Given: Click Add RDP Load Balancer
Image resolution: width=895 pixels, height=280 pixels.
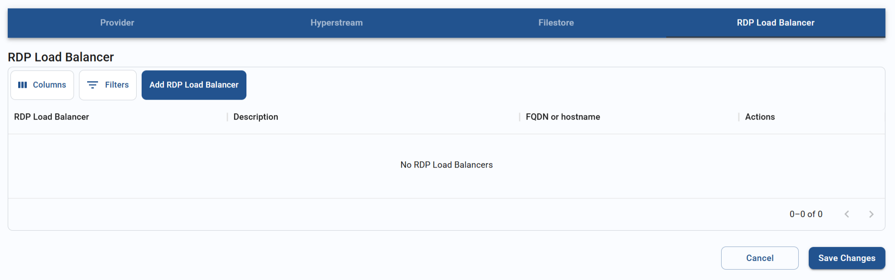Looking at the screenshot, I should [194, 85].
